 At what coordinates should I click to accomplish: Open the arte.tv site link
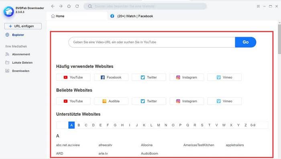click(103, 153)
